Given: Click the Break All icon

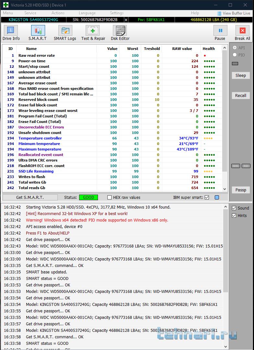Looking at the screenshot, I should point(242,33).
